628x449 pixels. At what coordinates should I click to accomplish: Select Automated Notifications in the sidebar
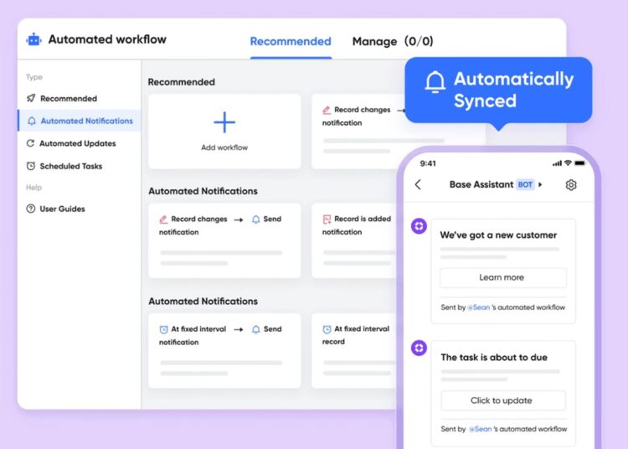(x=79, y=121)
